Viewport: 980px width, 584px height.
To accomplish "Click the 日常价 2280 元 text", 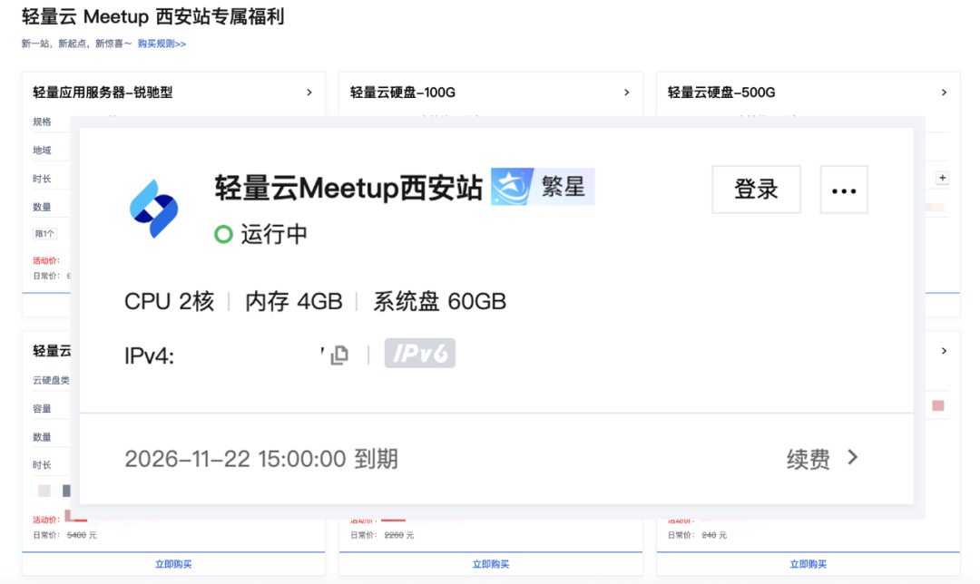I will click(382, 535).
